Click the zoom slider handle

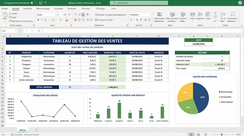coord(222,134)
